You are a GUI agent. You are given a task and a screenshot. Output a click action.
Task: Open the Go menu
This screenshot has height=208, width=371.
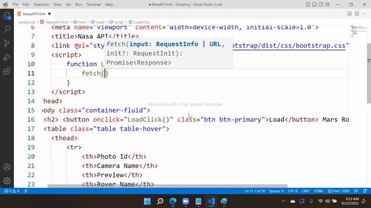pos(68,5)
